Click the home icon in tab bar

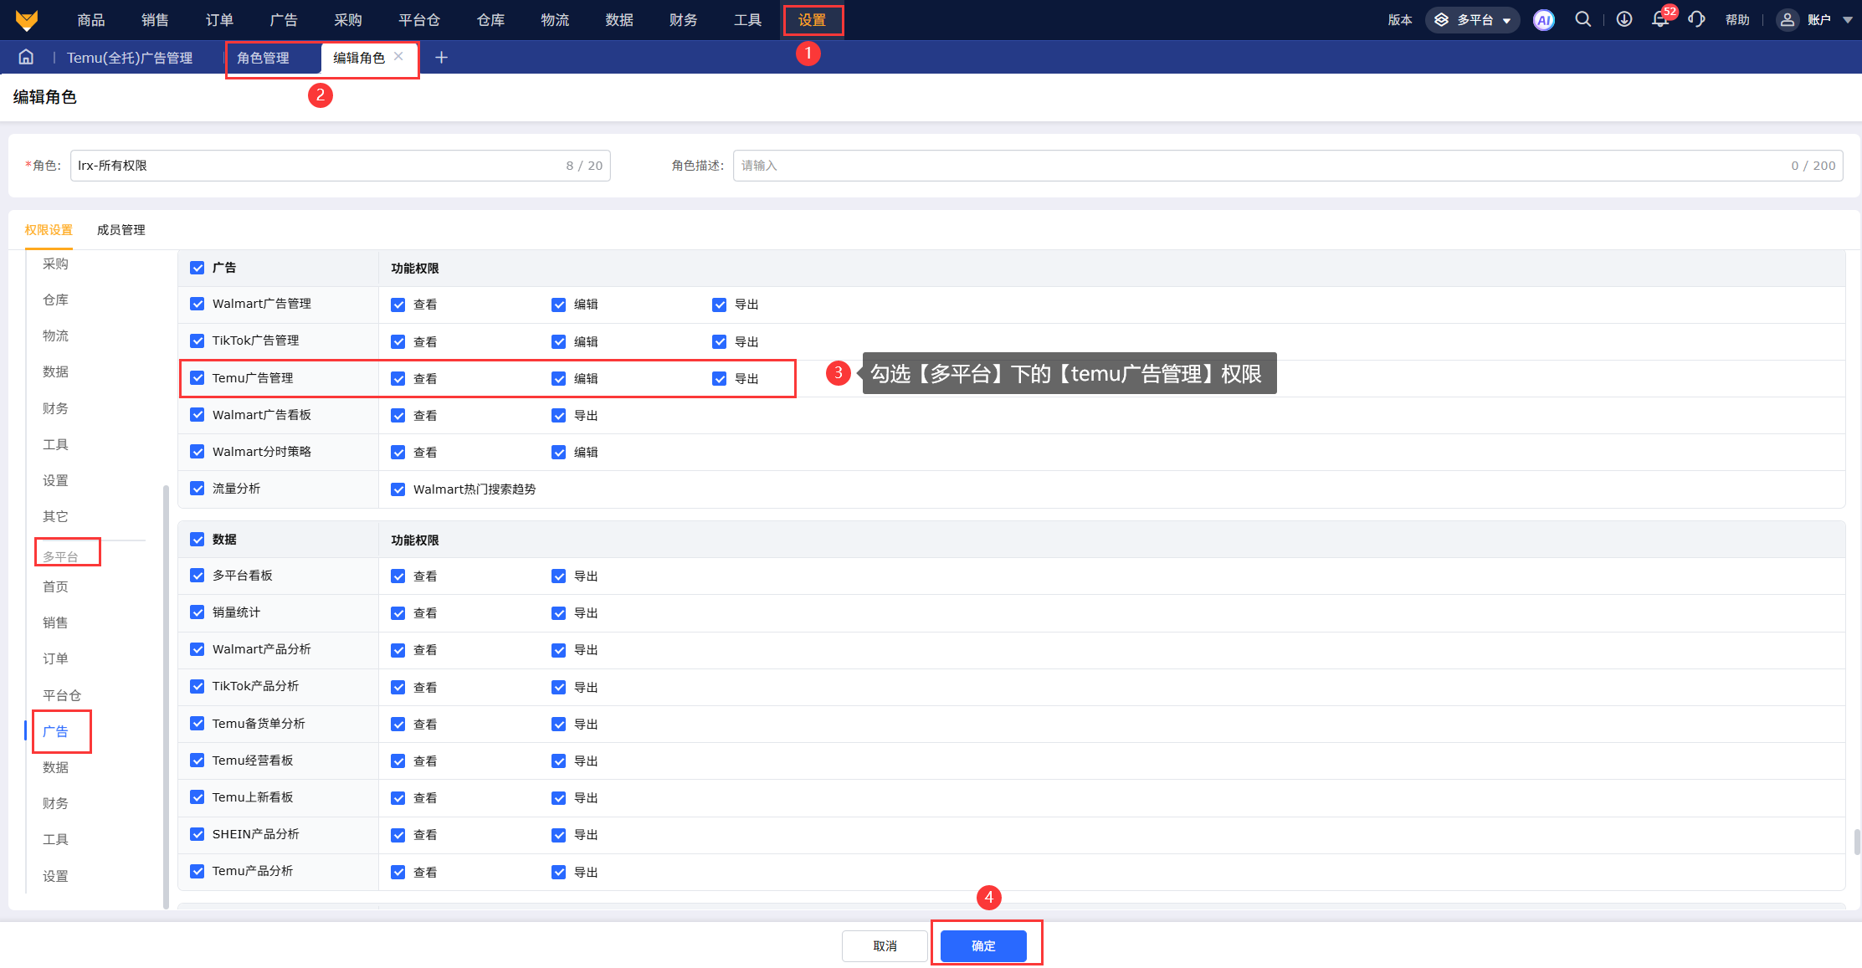[x=26, y=57]
